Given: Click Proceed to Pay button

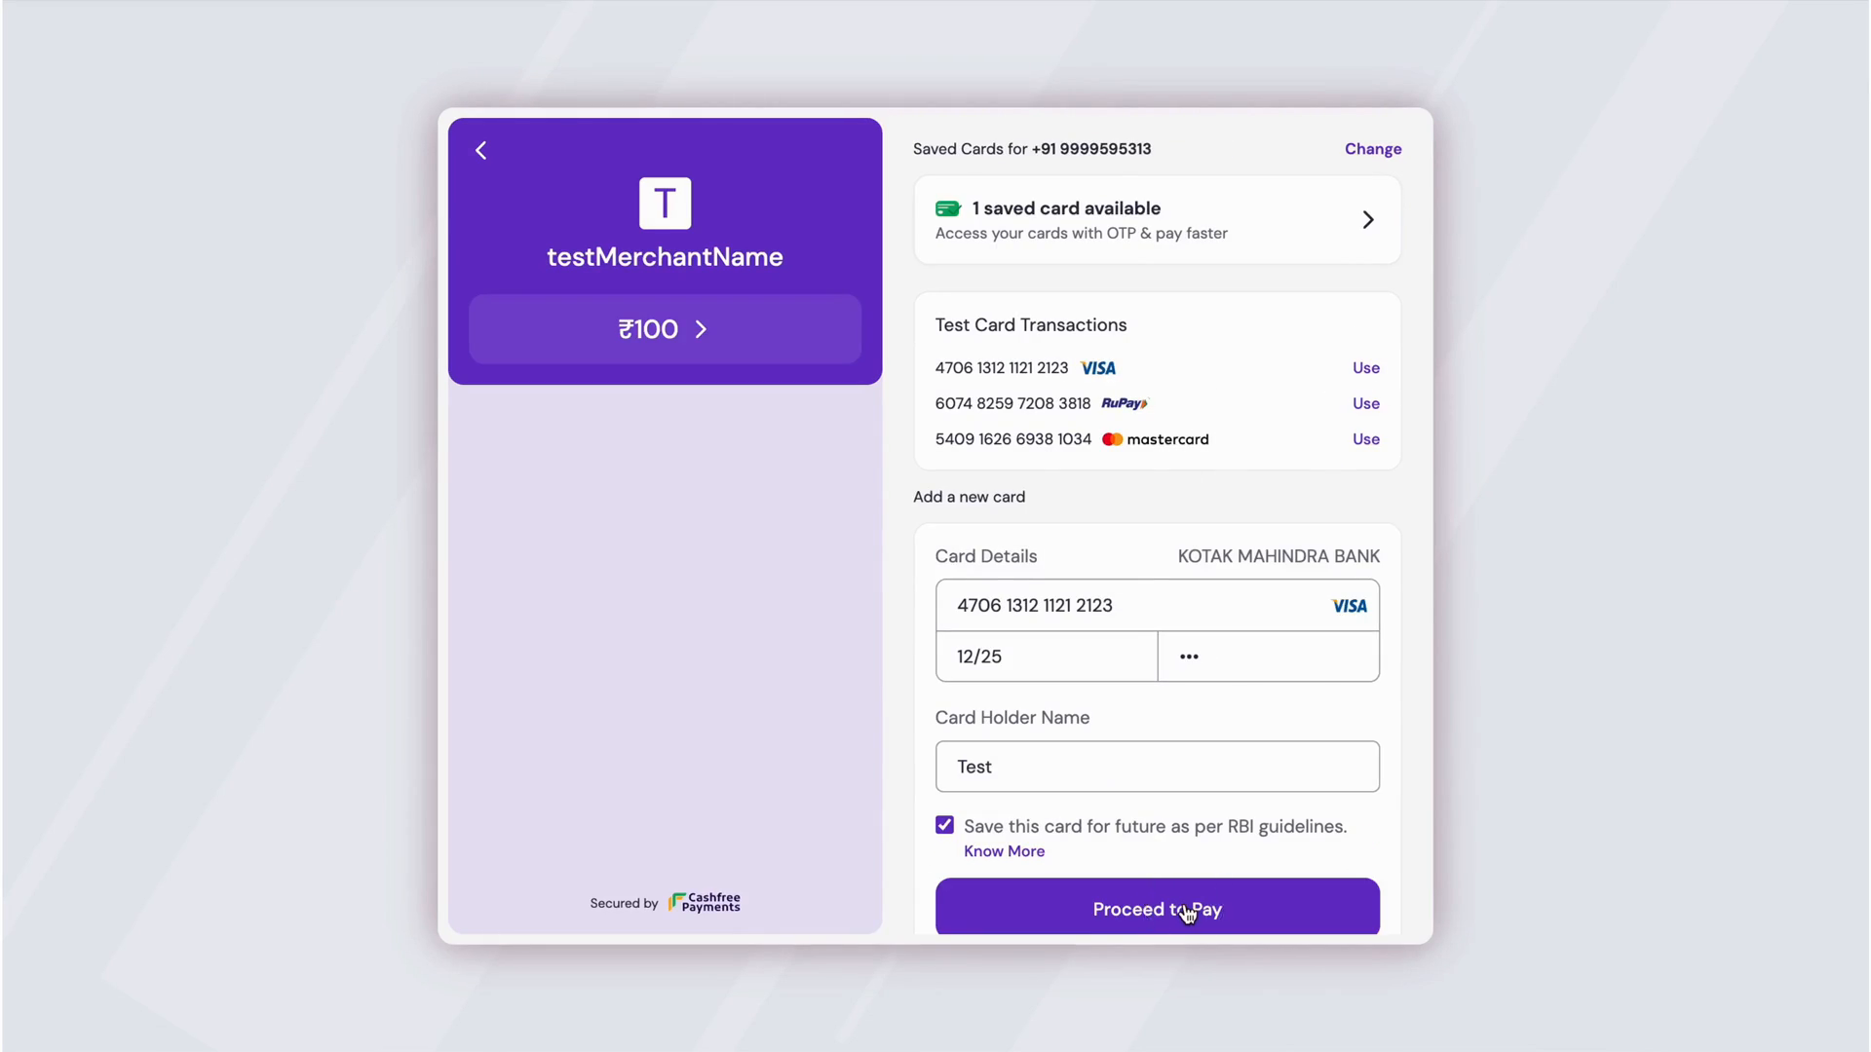Looking at the screenshot, I should (1157, 907).
